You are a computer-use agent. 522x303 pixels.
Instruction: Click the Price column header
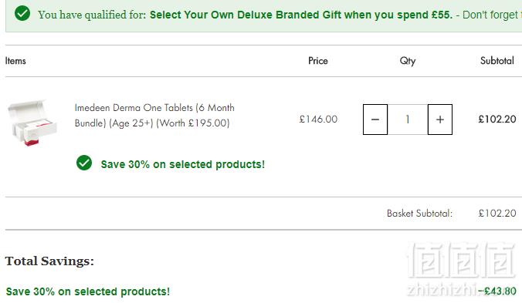point(318,61)
